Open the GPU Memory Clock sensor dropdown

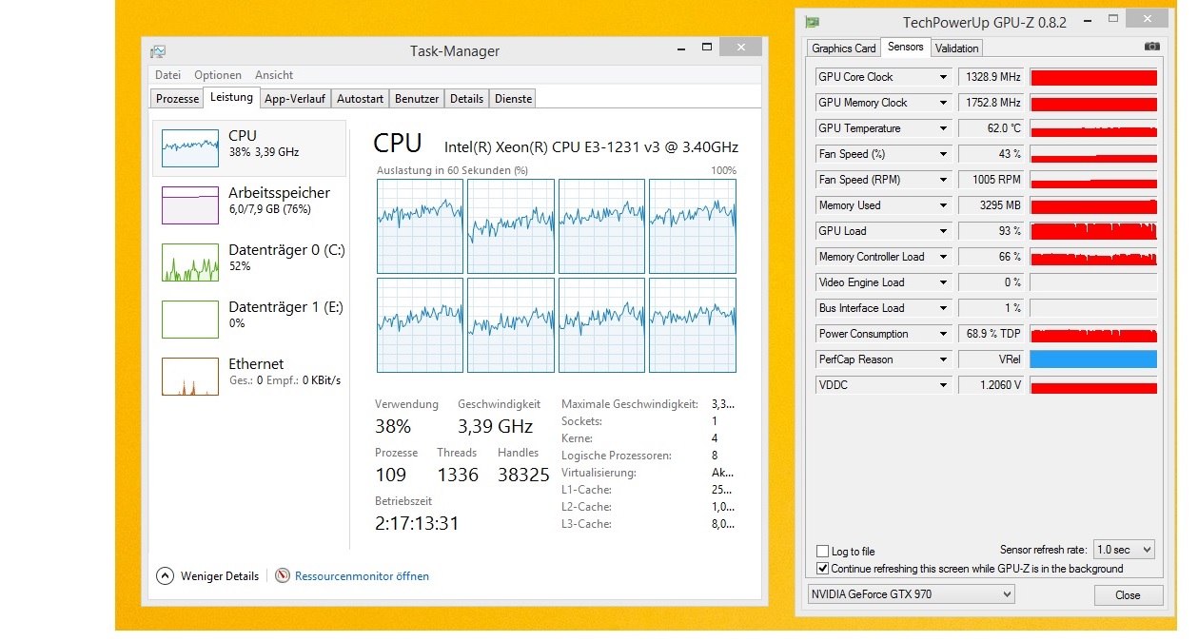pos(943,103)
